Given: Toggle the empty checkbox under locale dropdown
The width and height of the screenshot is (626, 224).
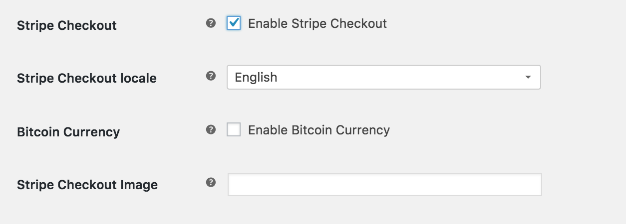Looking at the screenshot, I should click(234, 130).
